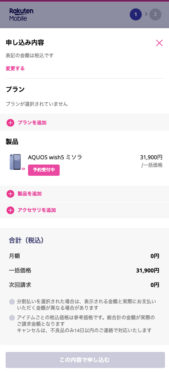The width and height of the screenshot is (169, 372).
Task: Click the 予約受付中 badge
Action: (44, 170)
